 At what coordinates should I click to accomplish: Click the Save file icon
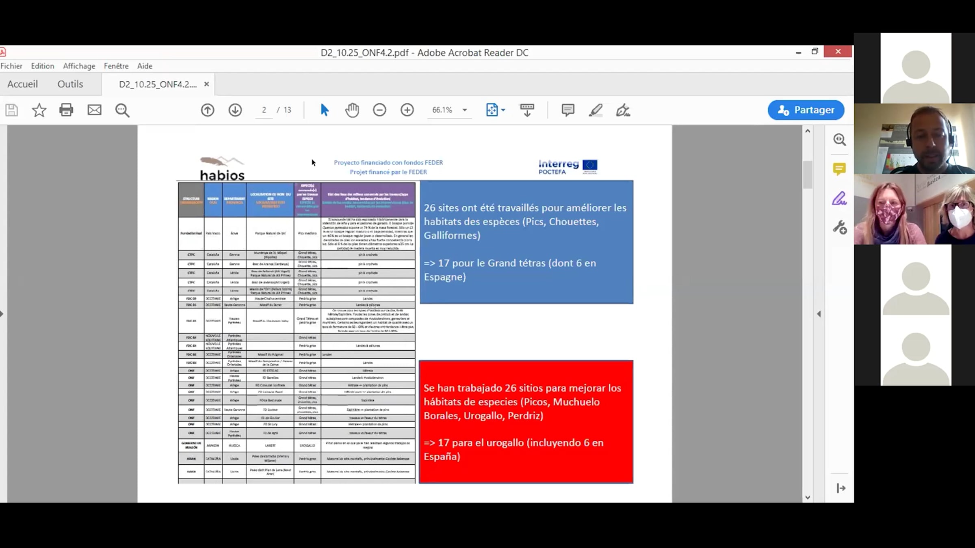pos(11,110)
